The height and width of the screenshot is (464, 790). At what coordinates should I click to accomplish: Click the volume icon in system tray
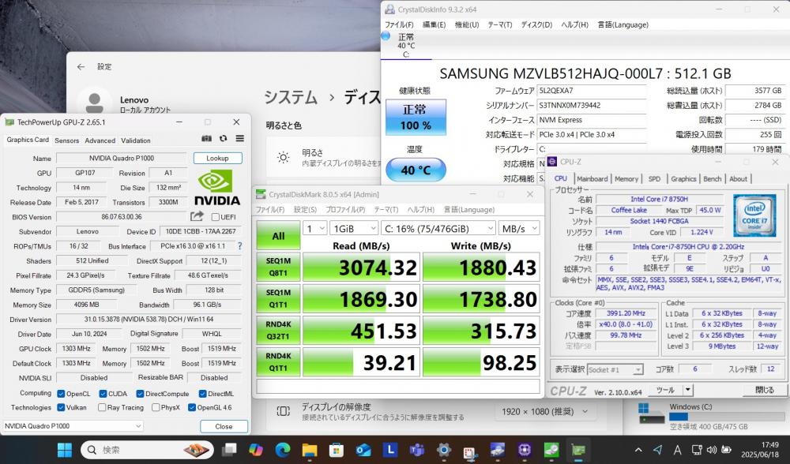pos(712,450)
